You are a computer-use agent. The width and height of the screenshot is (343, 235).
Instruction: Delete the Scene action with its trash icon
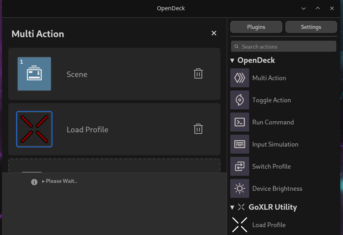pos(198,73)
